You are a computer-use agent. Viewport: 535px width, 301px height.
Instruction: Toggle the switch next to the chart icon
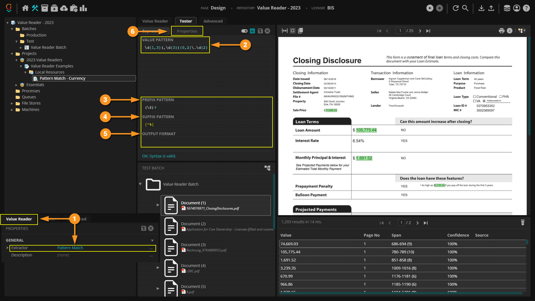244,31
